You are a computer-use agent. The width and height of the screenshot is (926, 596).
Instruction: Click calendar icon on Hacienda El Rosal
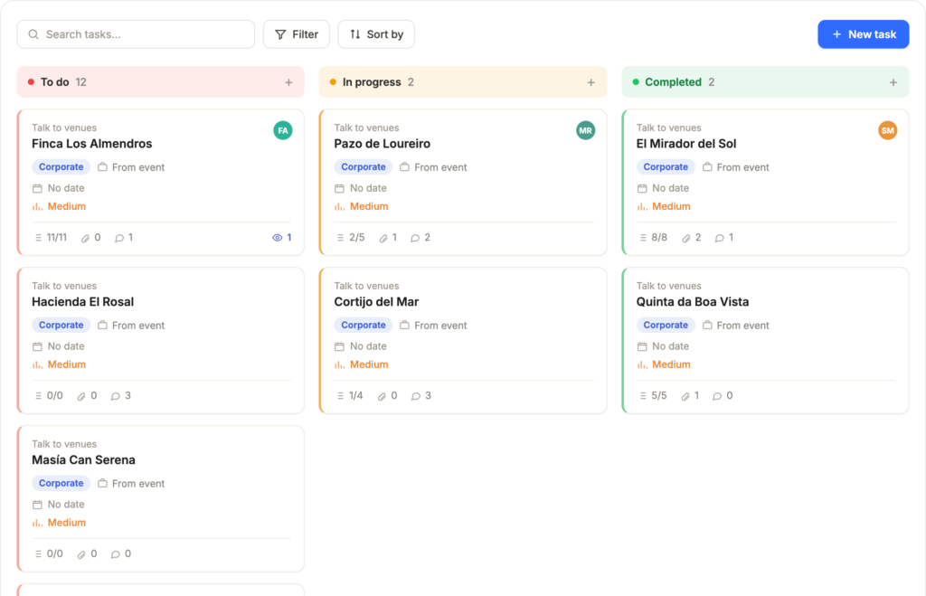pos(37,346)
